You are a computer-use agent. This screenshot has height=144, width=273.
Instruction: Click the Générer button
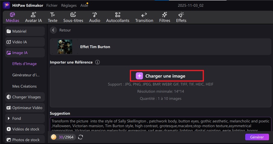(x=257, y=137)
